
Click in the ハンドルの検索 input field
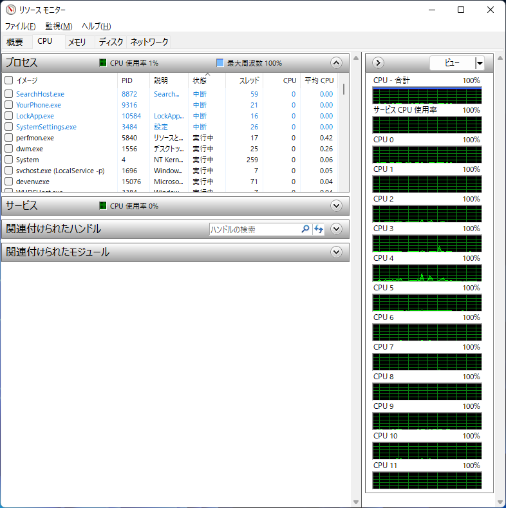click(254, 229)
